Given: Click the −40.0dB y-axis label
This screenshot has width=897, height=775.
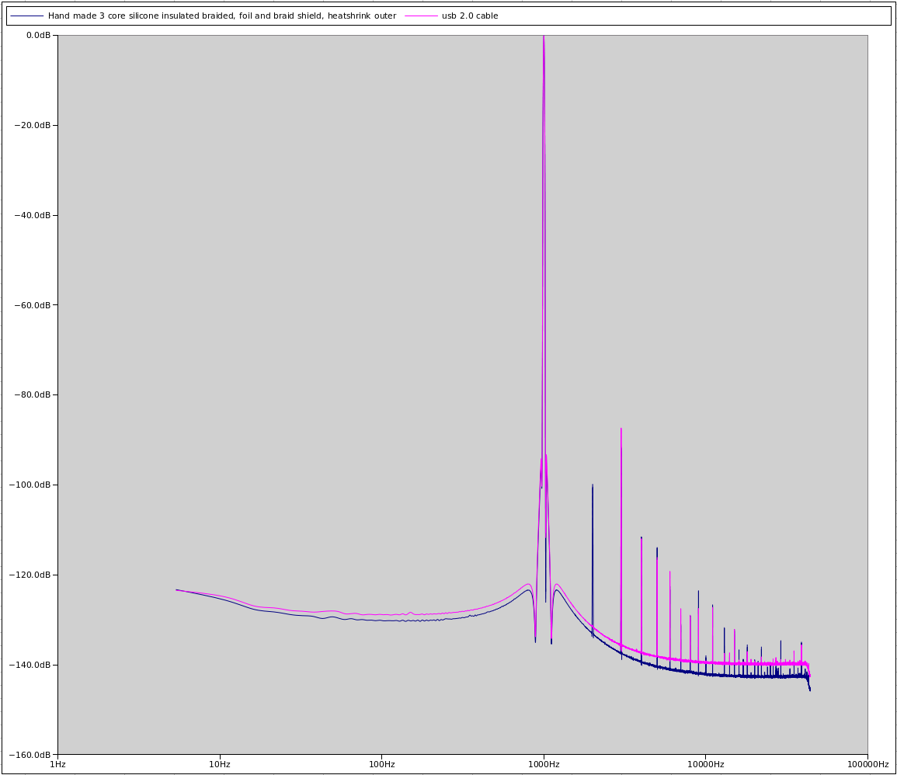Looking at the screenshot, I should click(32, 215).
